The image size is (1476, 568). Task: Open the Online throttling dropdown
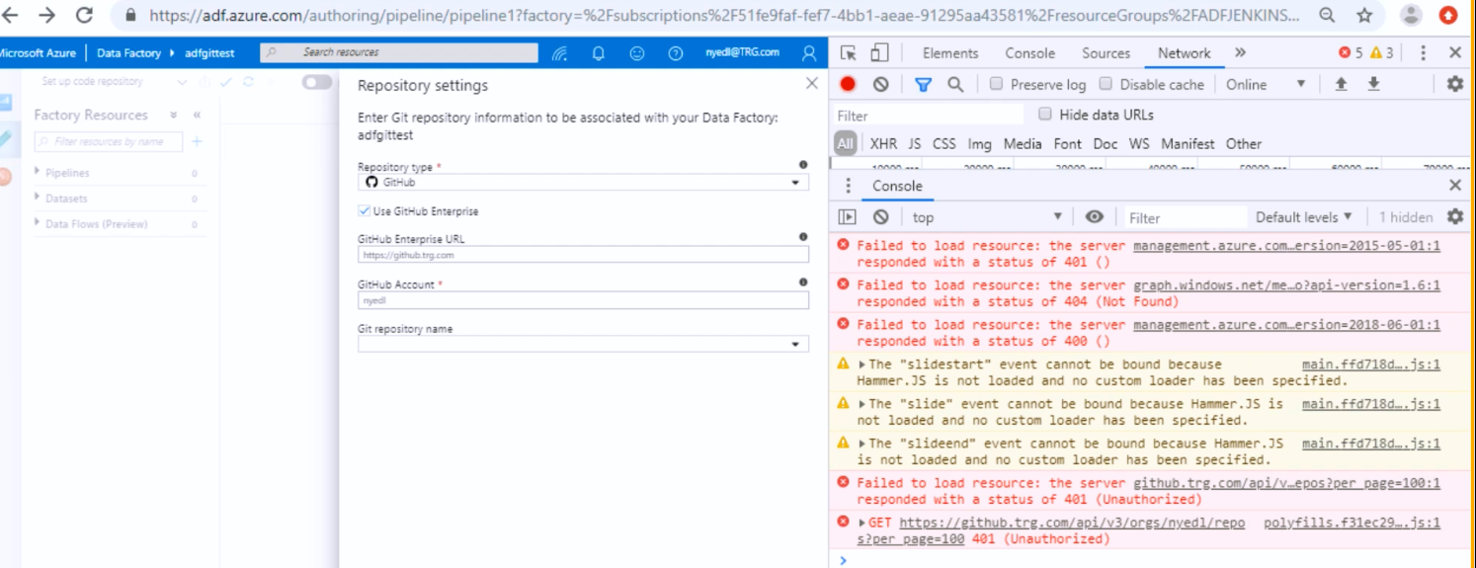(1266, 84)
